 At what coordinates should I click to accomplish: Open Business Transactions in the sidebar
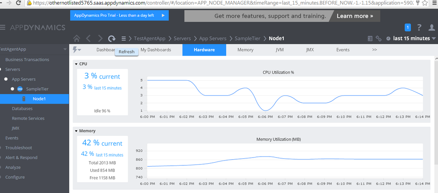27,60
